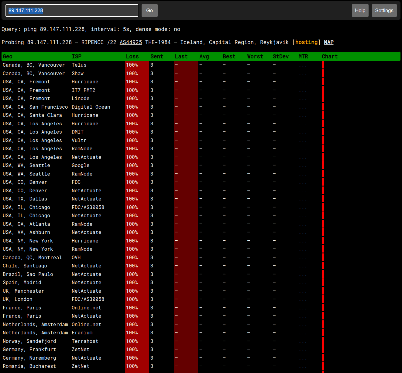The height and width of the screenshot is (373, 402).
Task: Click the MTR column header
Action: [x=303, y=56]
